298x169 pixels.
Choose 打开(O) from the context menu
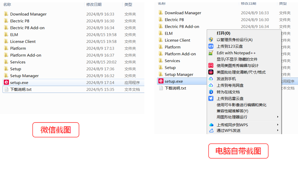pos(223,33)
